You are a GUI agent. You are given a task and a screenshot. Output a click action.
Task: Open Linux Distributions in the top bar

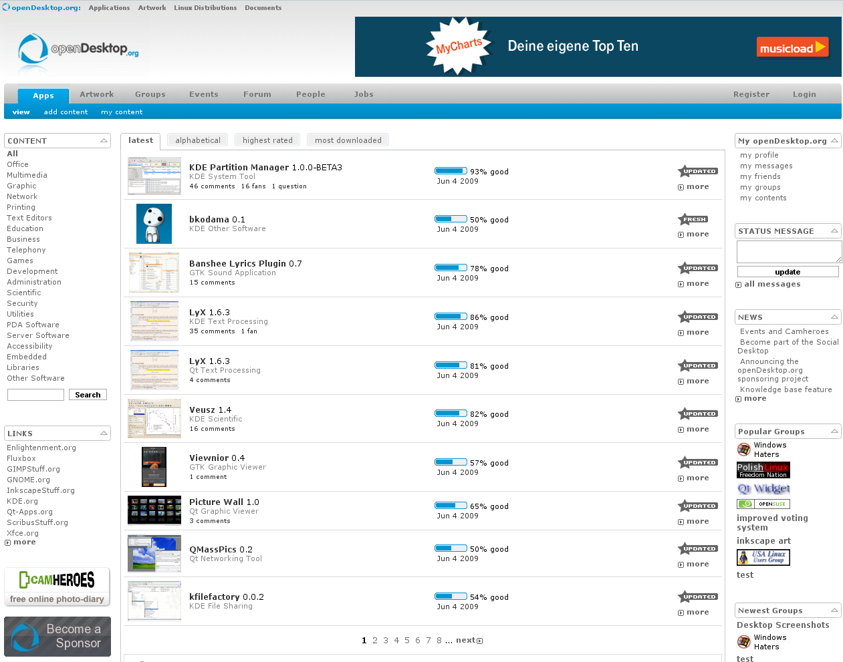205,8
